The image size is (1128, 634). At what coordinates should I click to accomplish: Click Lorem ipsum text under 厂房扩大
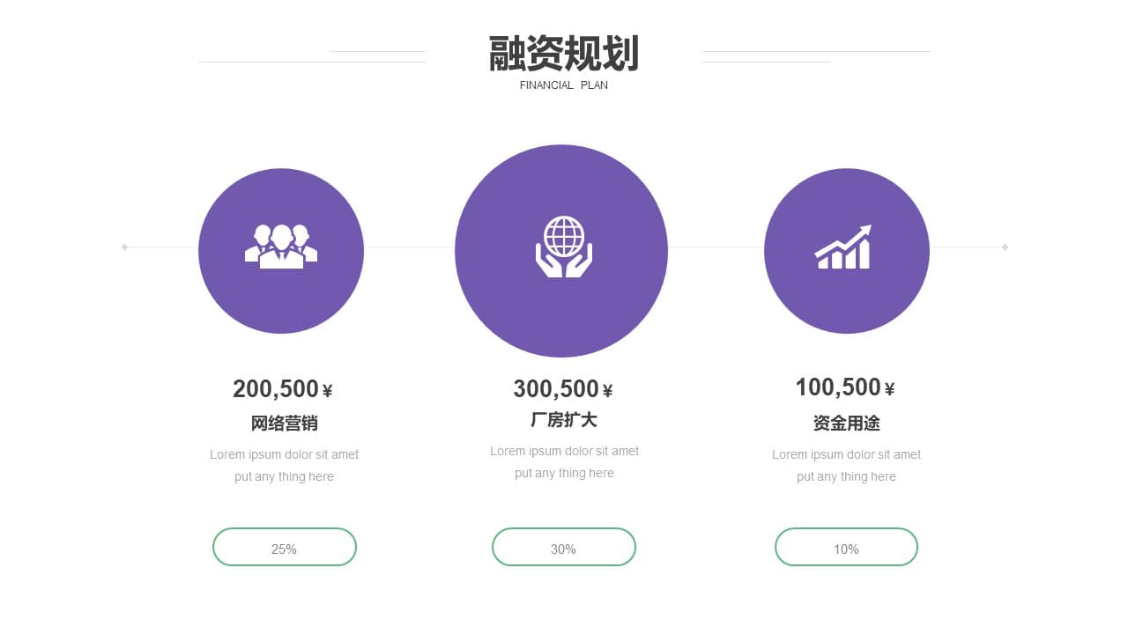pyautogui.click(x=565, y=462)
